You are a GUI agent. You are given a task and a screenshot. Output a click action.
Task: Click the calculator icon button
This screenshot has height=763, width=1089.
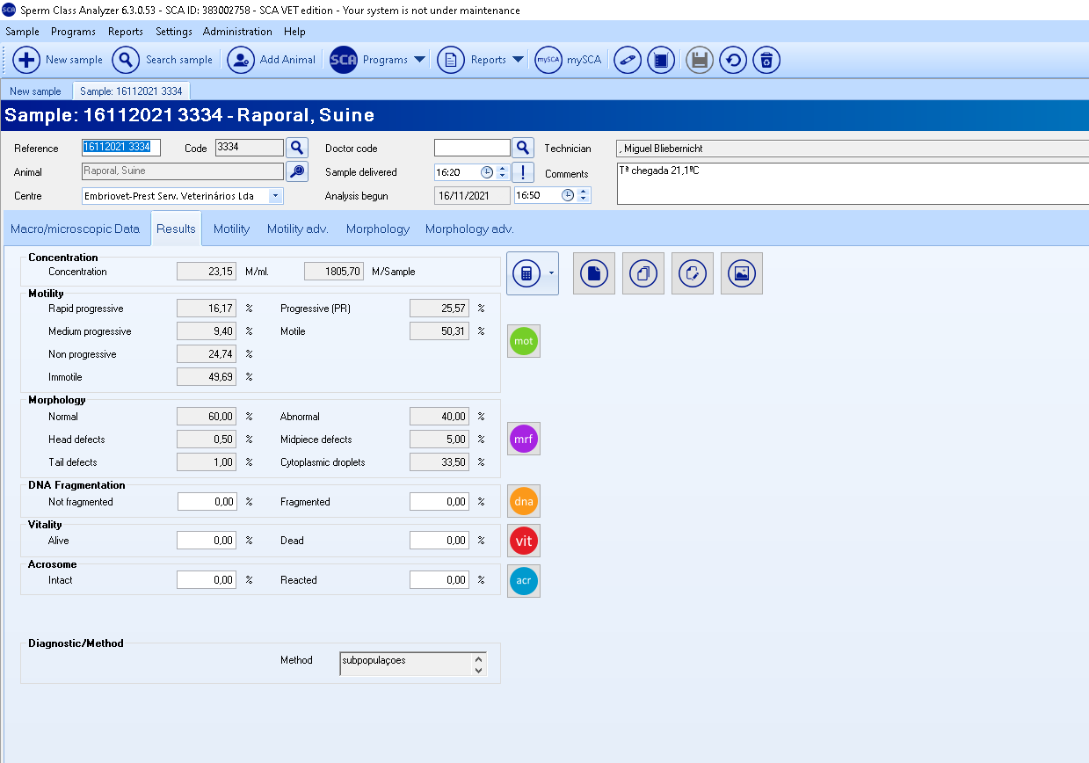click(x=526, y=273)
